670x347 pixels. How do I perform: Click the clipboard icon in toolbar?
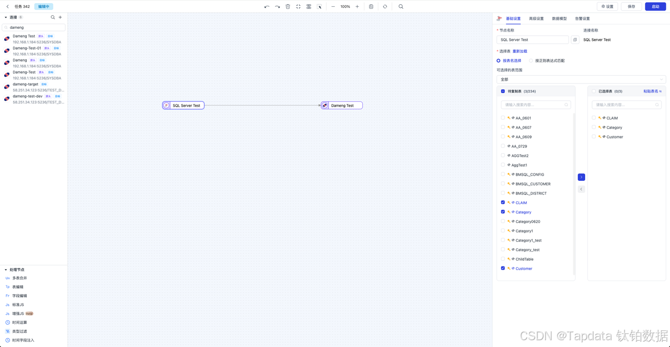pos(371,7)
